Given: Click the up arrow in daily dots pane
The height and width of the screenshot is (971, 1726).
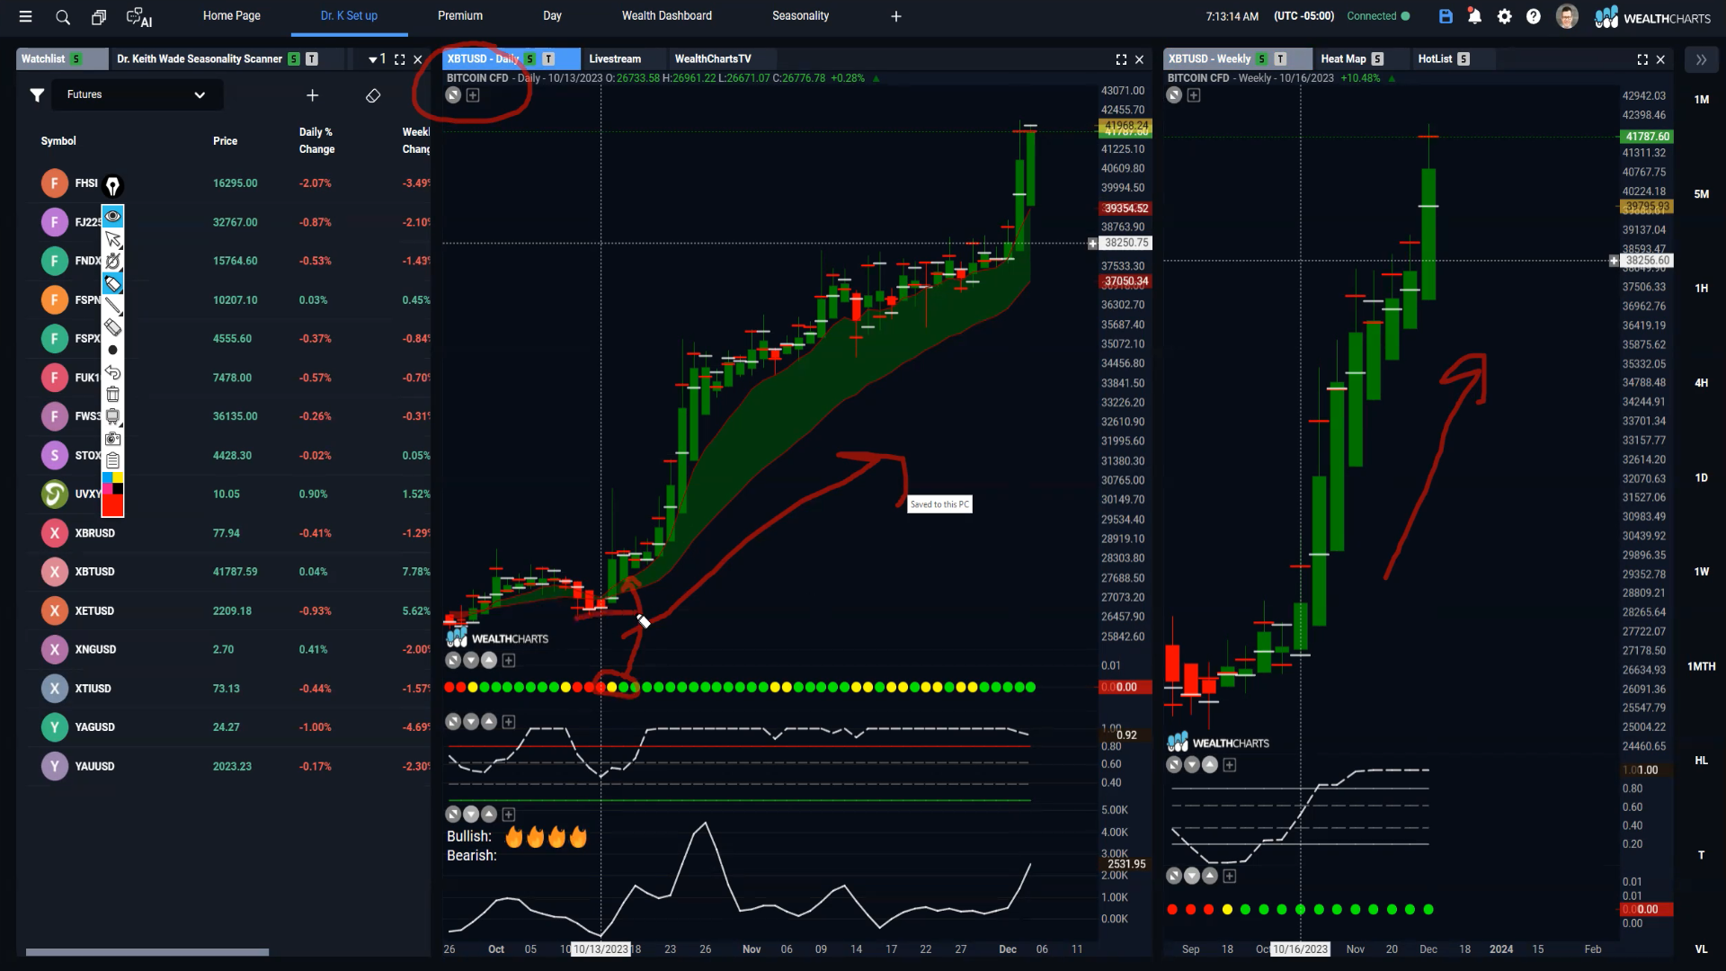Looking at the screenshot, I should coord(489,661).
